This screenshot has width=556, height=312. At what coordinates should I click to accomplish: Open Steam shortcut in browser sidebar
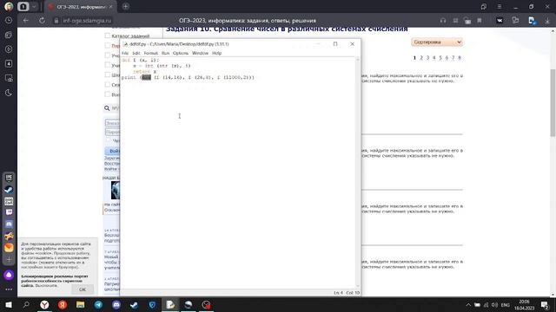tap(9, 190)
